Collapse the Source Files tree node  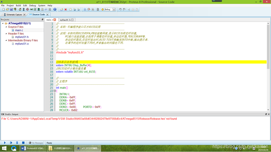[x=6, y=27]
